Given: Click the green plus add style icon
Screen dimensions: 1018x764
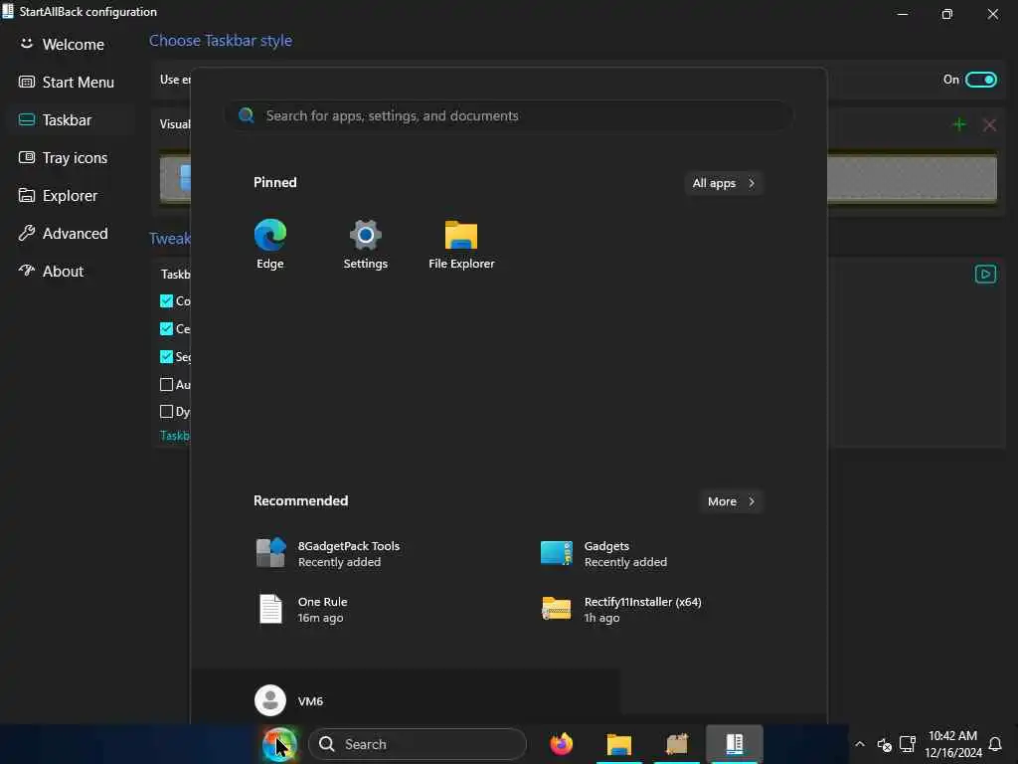Looking at the screenshot, I should pyautogui.click(x=959, y=124).
